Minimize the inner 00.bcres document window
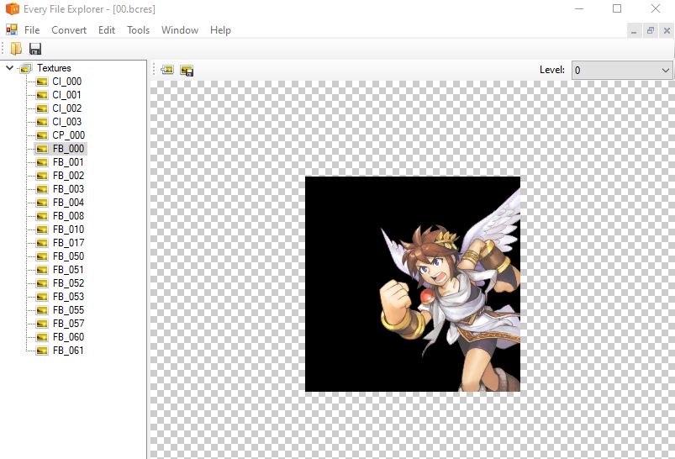 click(x=634, y=30)
